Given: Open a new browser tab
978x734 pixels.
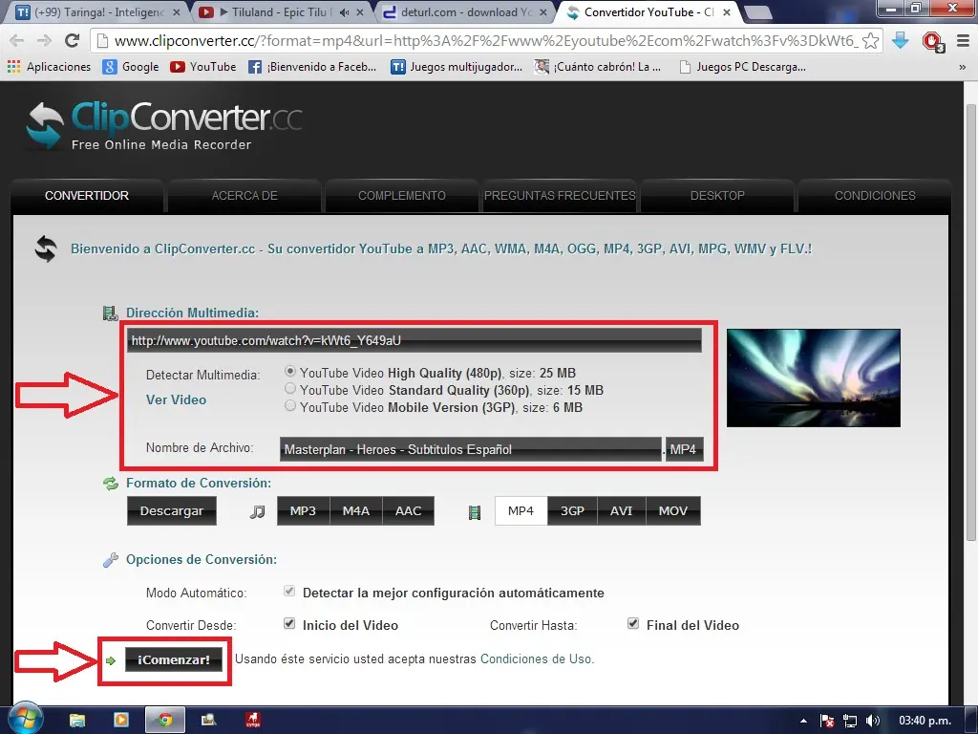Looking at the screenshot, I should click(757, 12).
